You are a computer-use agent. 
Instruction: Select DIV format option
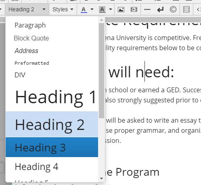point(52,75)
